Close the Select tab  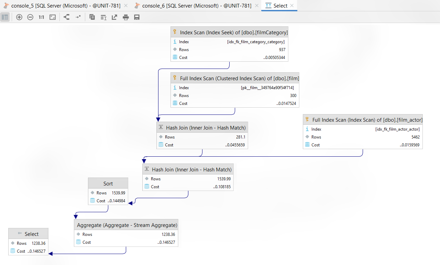click(292, 5)
